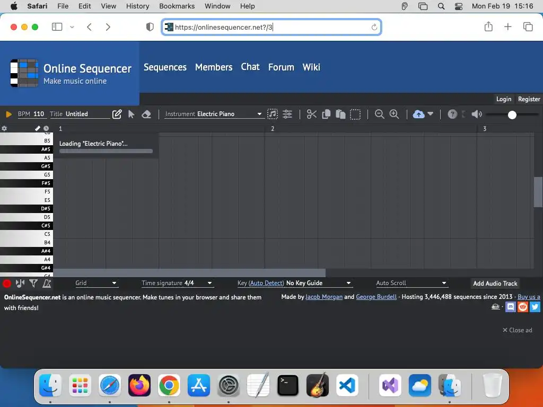The image size is (543, 407).
Task: Click the scissors cut icon
Action: tap(311, 114)
